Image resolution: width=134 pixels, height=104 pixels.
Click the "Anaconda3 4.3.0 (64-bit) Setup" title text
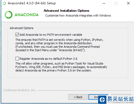32,3
